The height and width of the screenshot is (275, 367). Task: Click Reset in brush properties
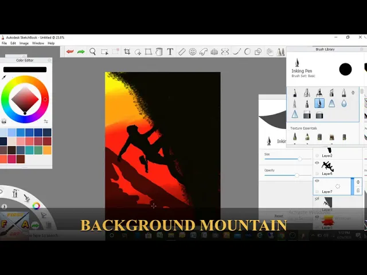279,216
